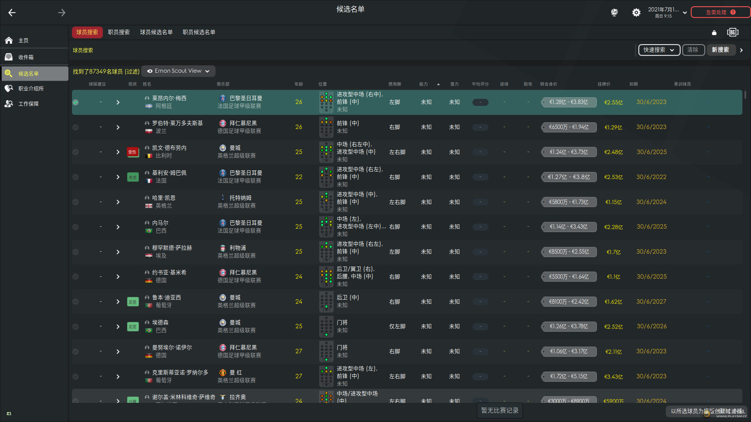Open 职业介绍所 in sidebar

click(x=31, y=89)
